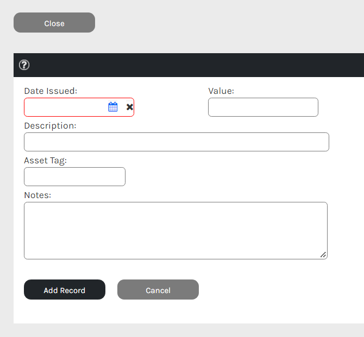Click the Asset Tag label
364x337 pixels.
(46, 161)
